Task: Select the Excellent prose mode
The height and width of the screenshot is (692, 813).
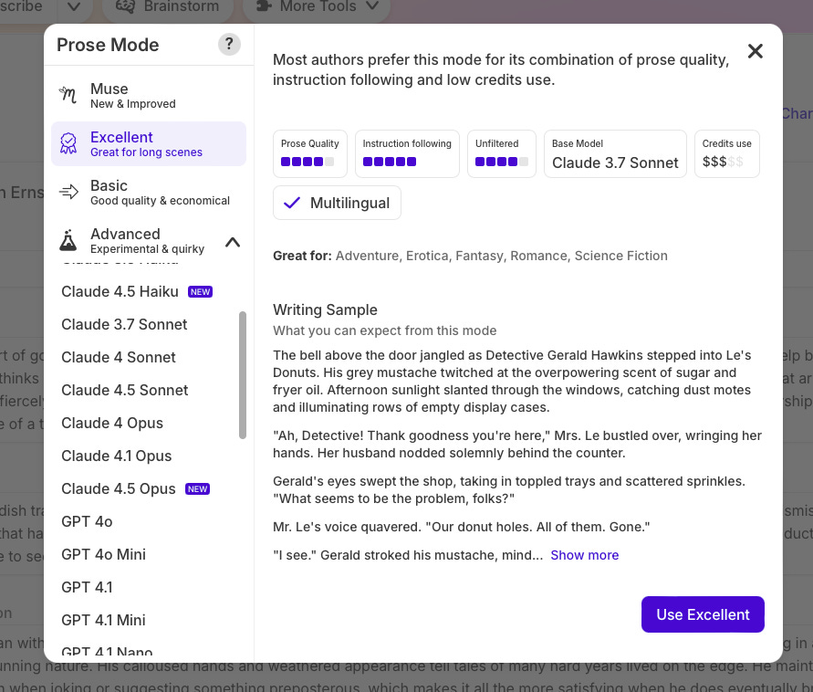Action: coord(149,143)
